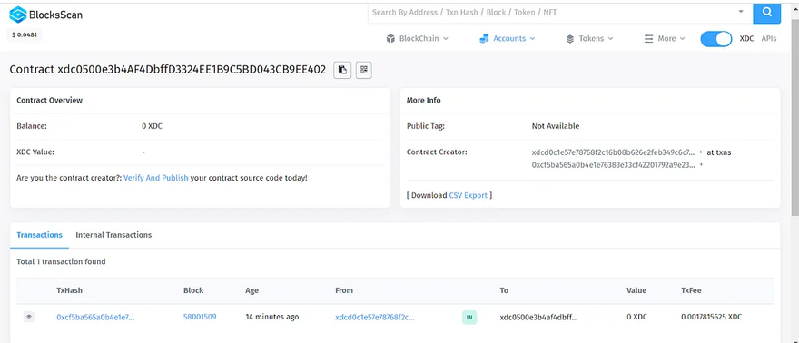Focus the address search input field
The height and width of the screenshot is (343, 799).
coord(552,12)
